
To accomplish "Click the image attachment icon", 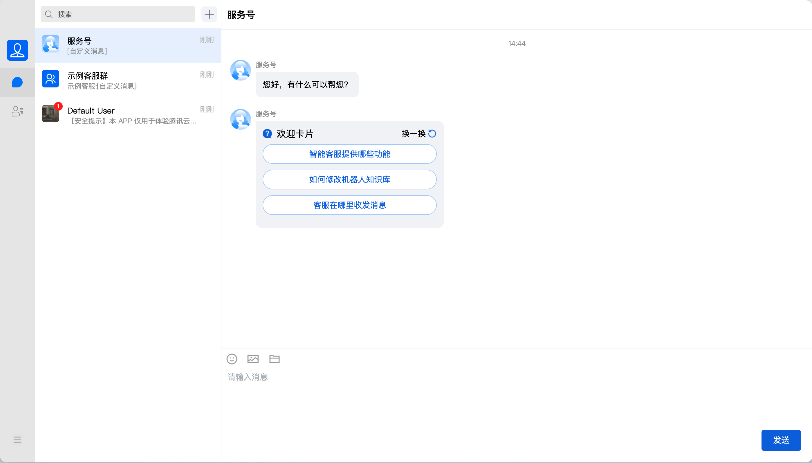I will point(253,359).
